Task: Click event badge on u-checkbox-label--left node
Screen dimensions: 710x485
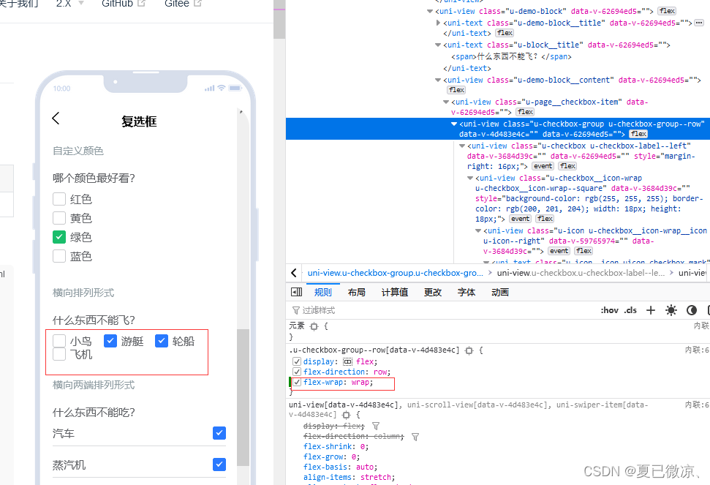Action: pos(543,166)
